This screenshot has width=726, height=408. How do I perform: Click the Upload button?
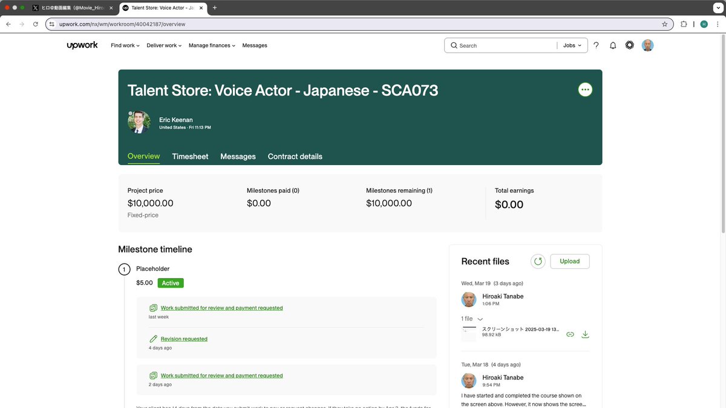(570, 261)
